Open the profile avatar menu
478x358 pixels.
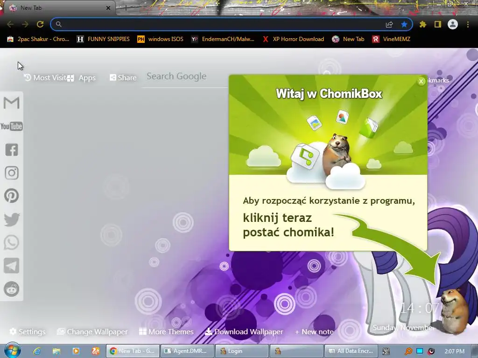pyautogui.click(x=453, y=24)
